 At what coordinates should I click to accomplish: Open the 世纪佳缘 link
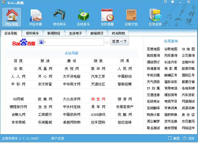125,122
